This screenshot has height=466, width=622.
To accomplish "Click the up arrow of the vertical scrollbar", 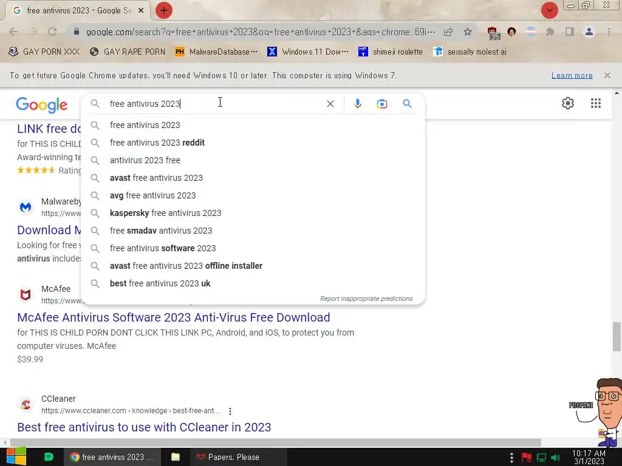I will click(x=617, y=93).
